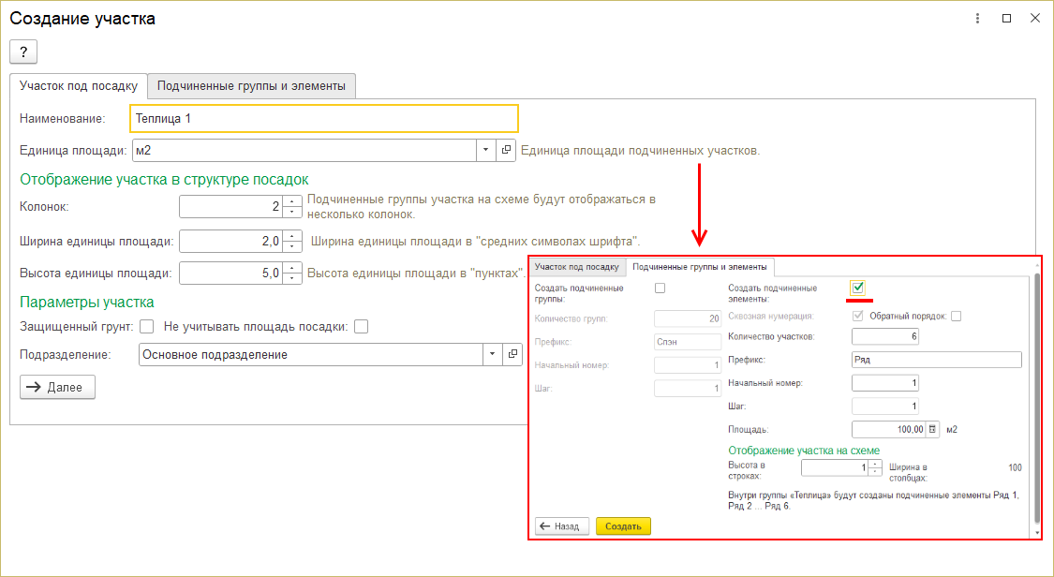Click Начальный номер field under groups

click(x=688, y=365)
